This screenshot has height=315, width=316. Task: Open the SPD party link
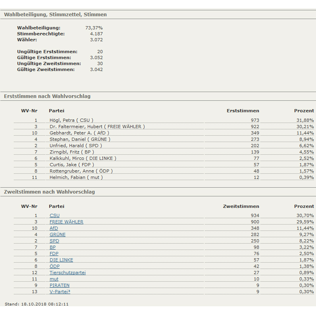[54, 241]
